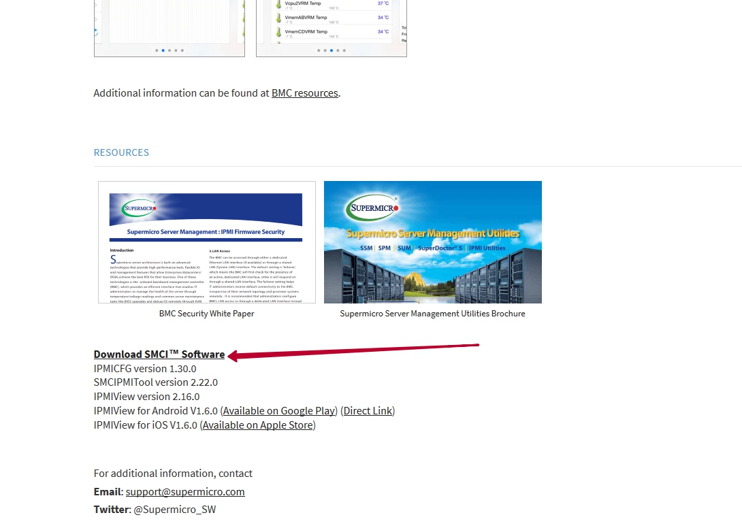Screen dimensions: 742x528
Task: Click the support@supermicro.com email link
Action: pos(185,491)
